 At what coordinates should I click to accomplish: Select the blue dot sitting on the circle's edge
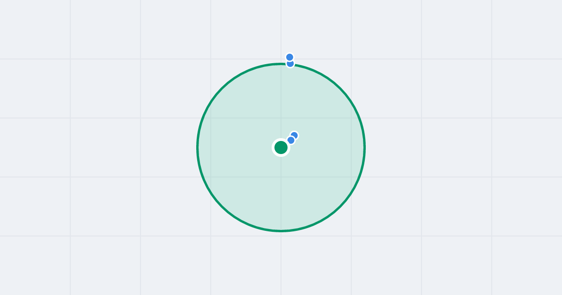[x=290, y=64]
